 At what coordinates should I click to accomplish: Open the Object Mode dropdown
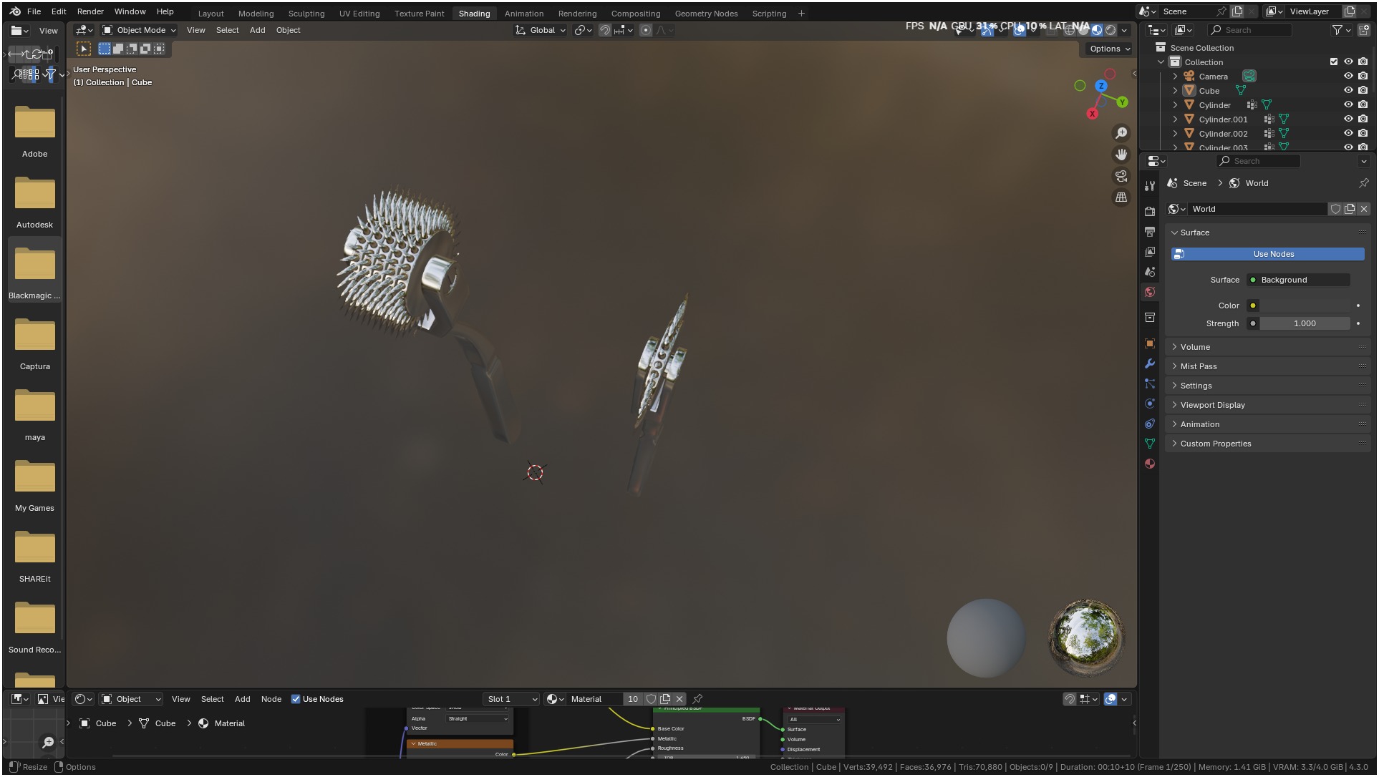pyautogui.click(x=139, y=30)
